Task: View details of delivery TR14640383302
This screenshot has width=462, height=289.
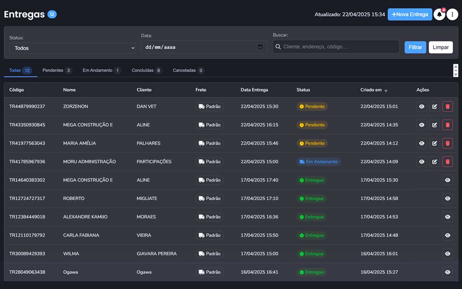Action: click(x=447, y=180)
